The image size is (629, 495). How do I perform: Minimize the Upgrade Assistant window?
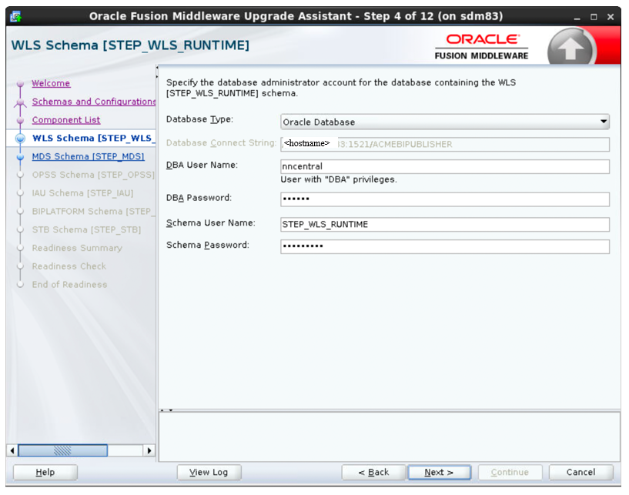[577, 17]
